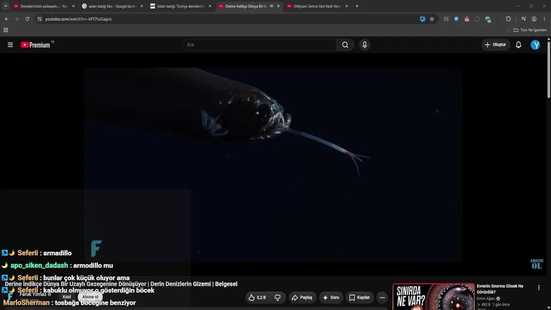Screen dimensions: 551x310
Task: Open the Evrim Ağacı channel name
Action: tap(486, 298)
